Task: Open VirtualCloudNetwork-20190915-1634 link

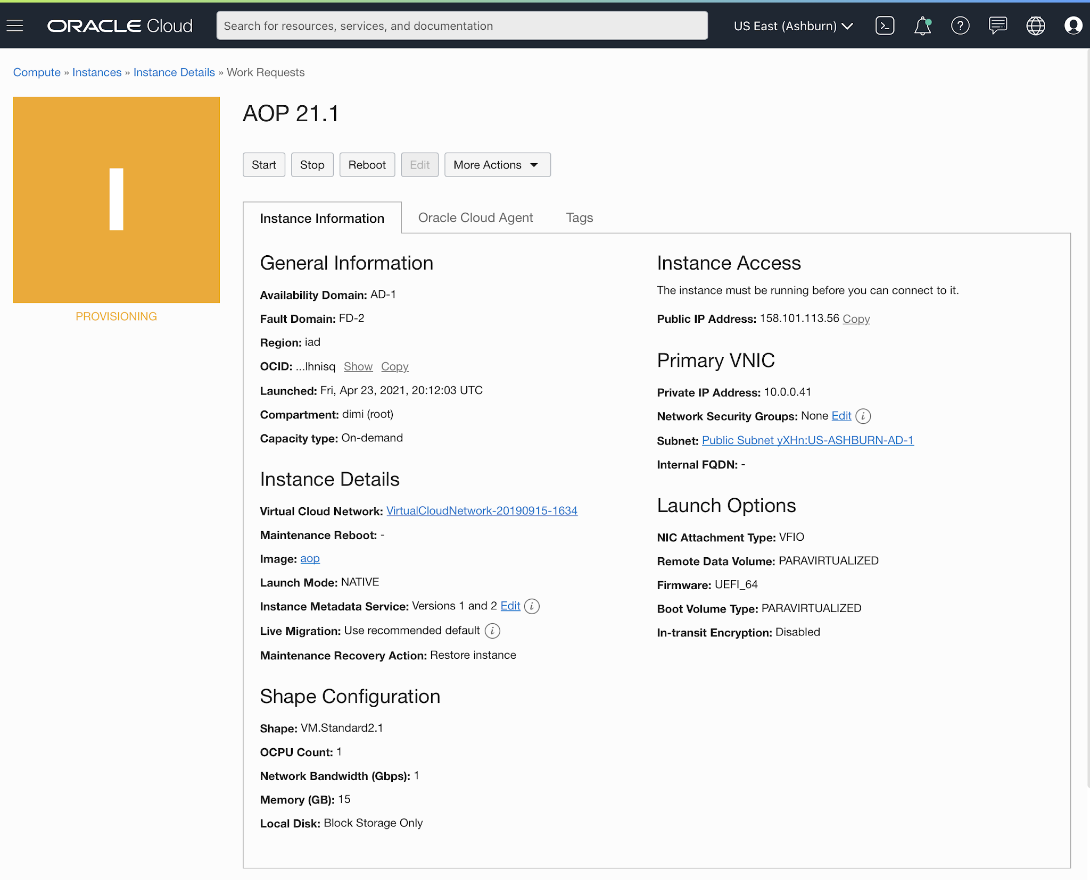Action: click(x=482, y=510)
